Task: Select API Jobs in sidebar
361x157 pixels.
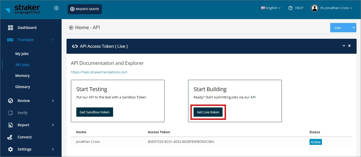Action: [x=22, y=65]
